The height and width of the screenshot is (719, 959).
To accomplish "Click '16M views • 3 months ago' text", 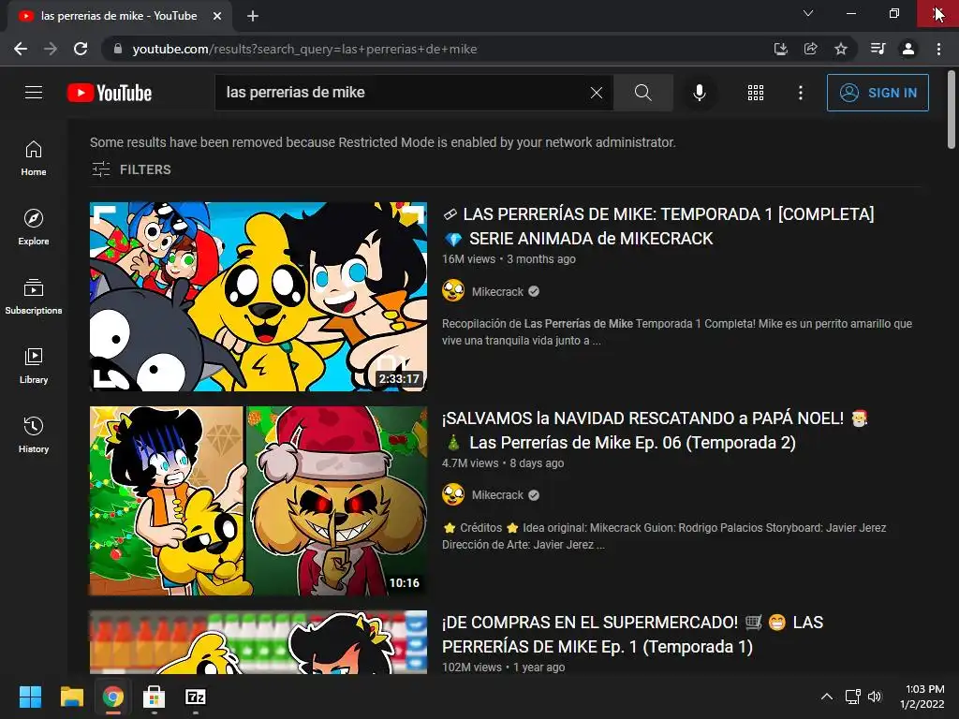I will point(509,259).
